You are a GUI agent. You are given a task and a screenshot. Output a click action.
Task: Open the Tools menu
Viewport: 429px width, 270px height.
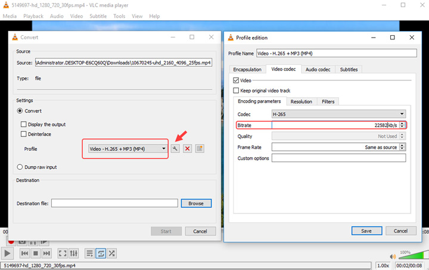point(119,16)
